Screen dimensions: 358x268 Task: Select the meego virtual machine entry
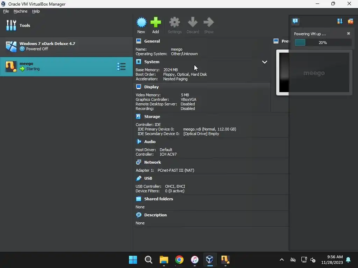(66, 66)
